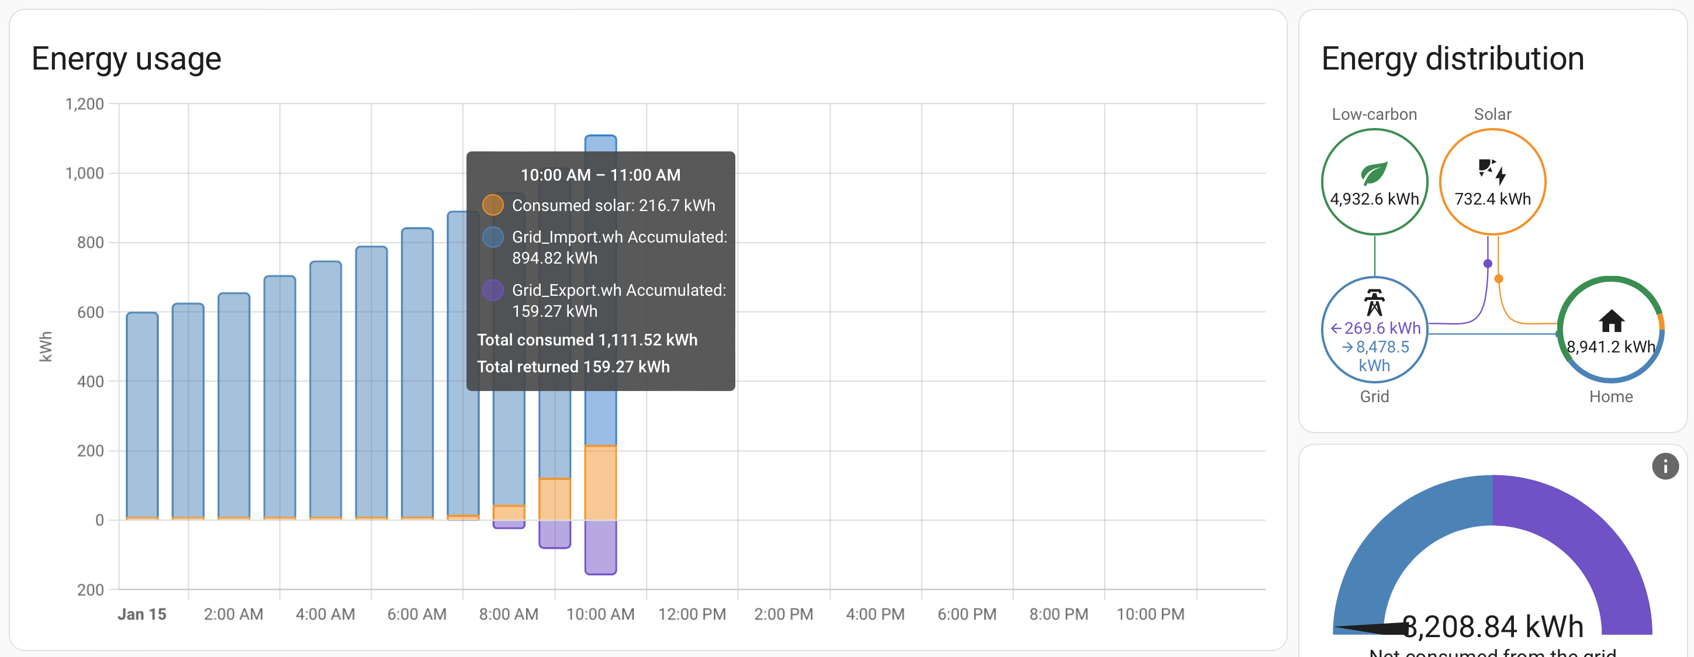Click the Grid circle in Energy distribution
This screenshot has height=657, width=1694.
coord(1374,329)
